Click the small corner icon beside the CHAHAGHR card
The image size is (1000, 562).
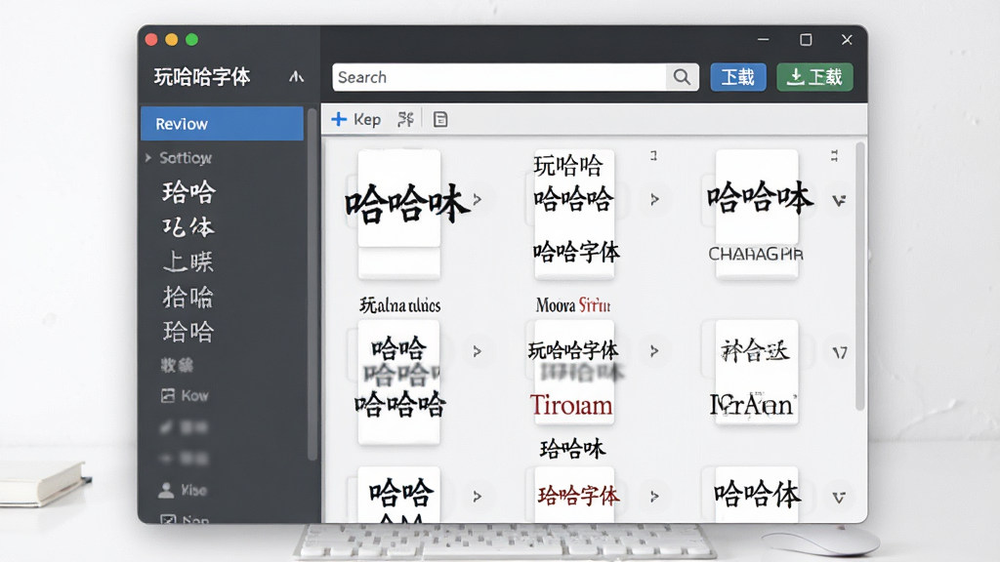pyautogui.click(x=834, y=155)
